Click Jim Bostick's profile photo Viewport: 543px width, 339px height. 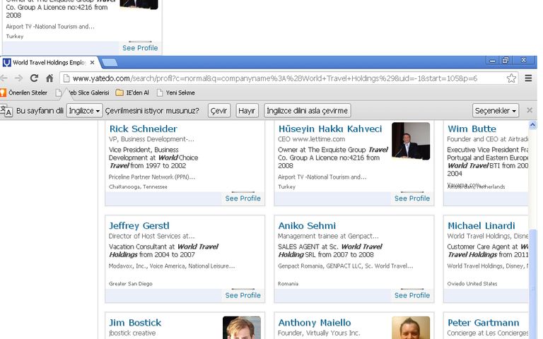(x=242, y=328)
